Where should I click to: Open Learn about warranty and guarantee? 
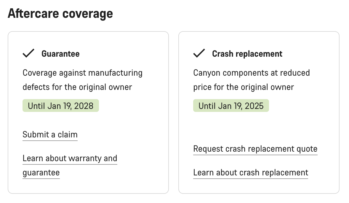(x=70, y=158)
